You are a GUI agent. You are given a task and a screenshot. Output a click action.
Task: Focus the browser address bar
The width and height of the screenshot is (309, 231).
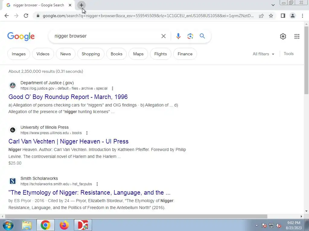pyautogui.click(x=148, y=16)
